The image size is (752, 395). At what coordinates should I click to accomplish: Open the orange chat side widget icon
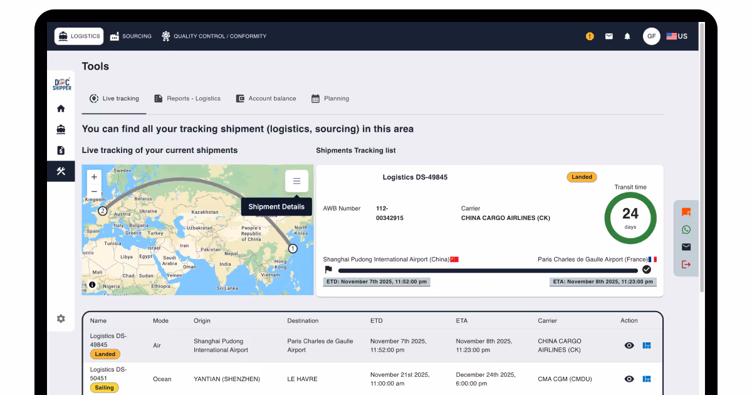tap(686, 213)
